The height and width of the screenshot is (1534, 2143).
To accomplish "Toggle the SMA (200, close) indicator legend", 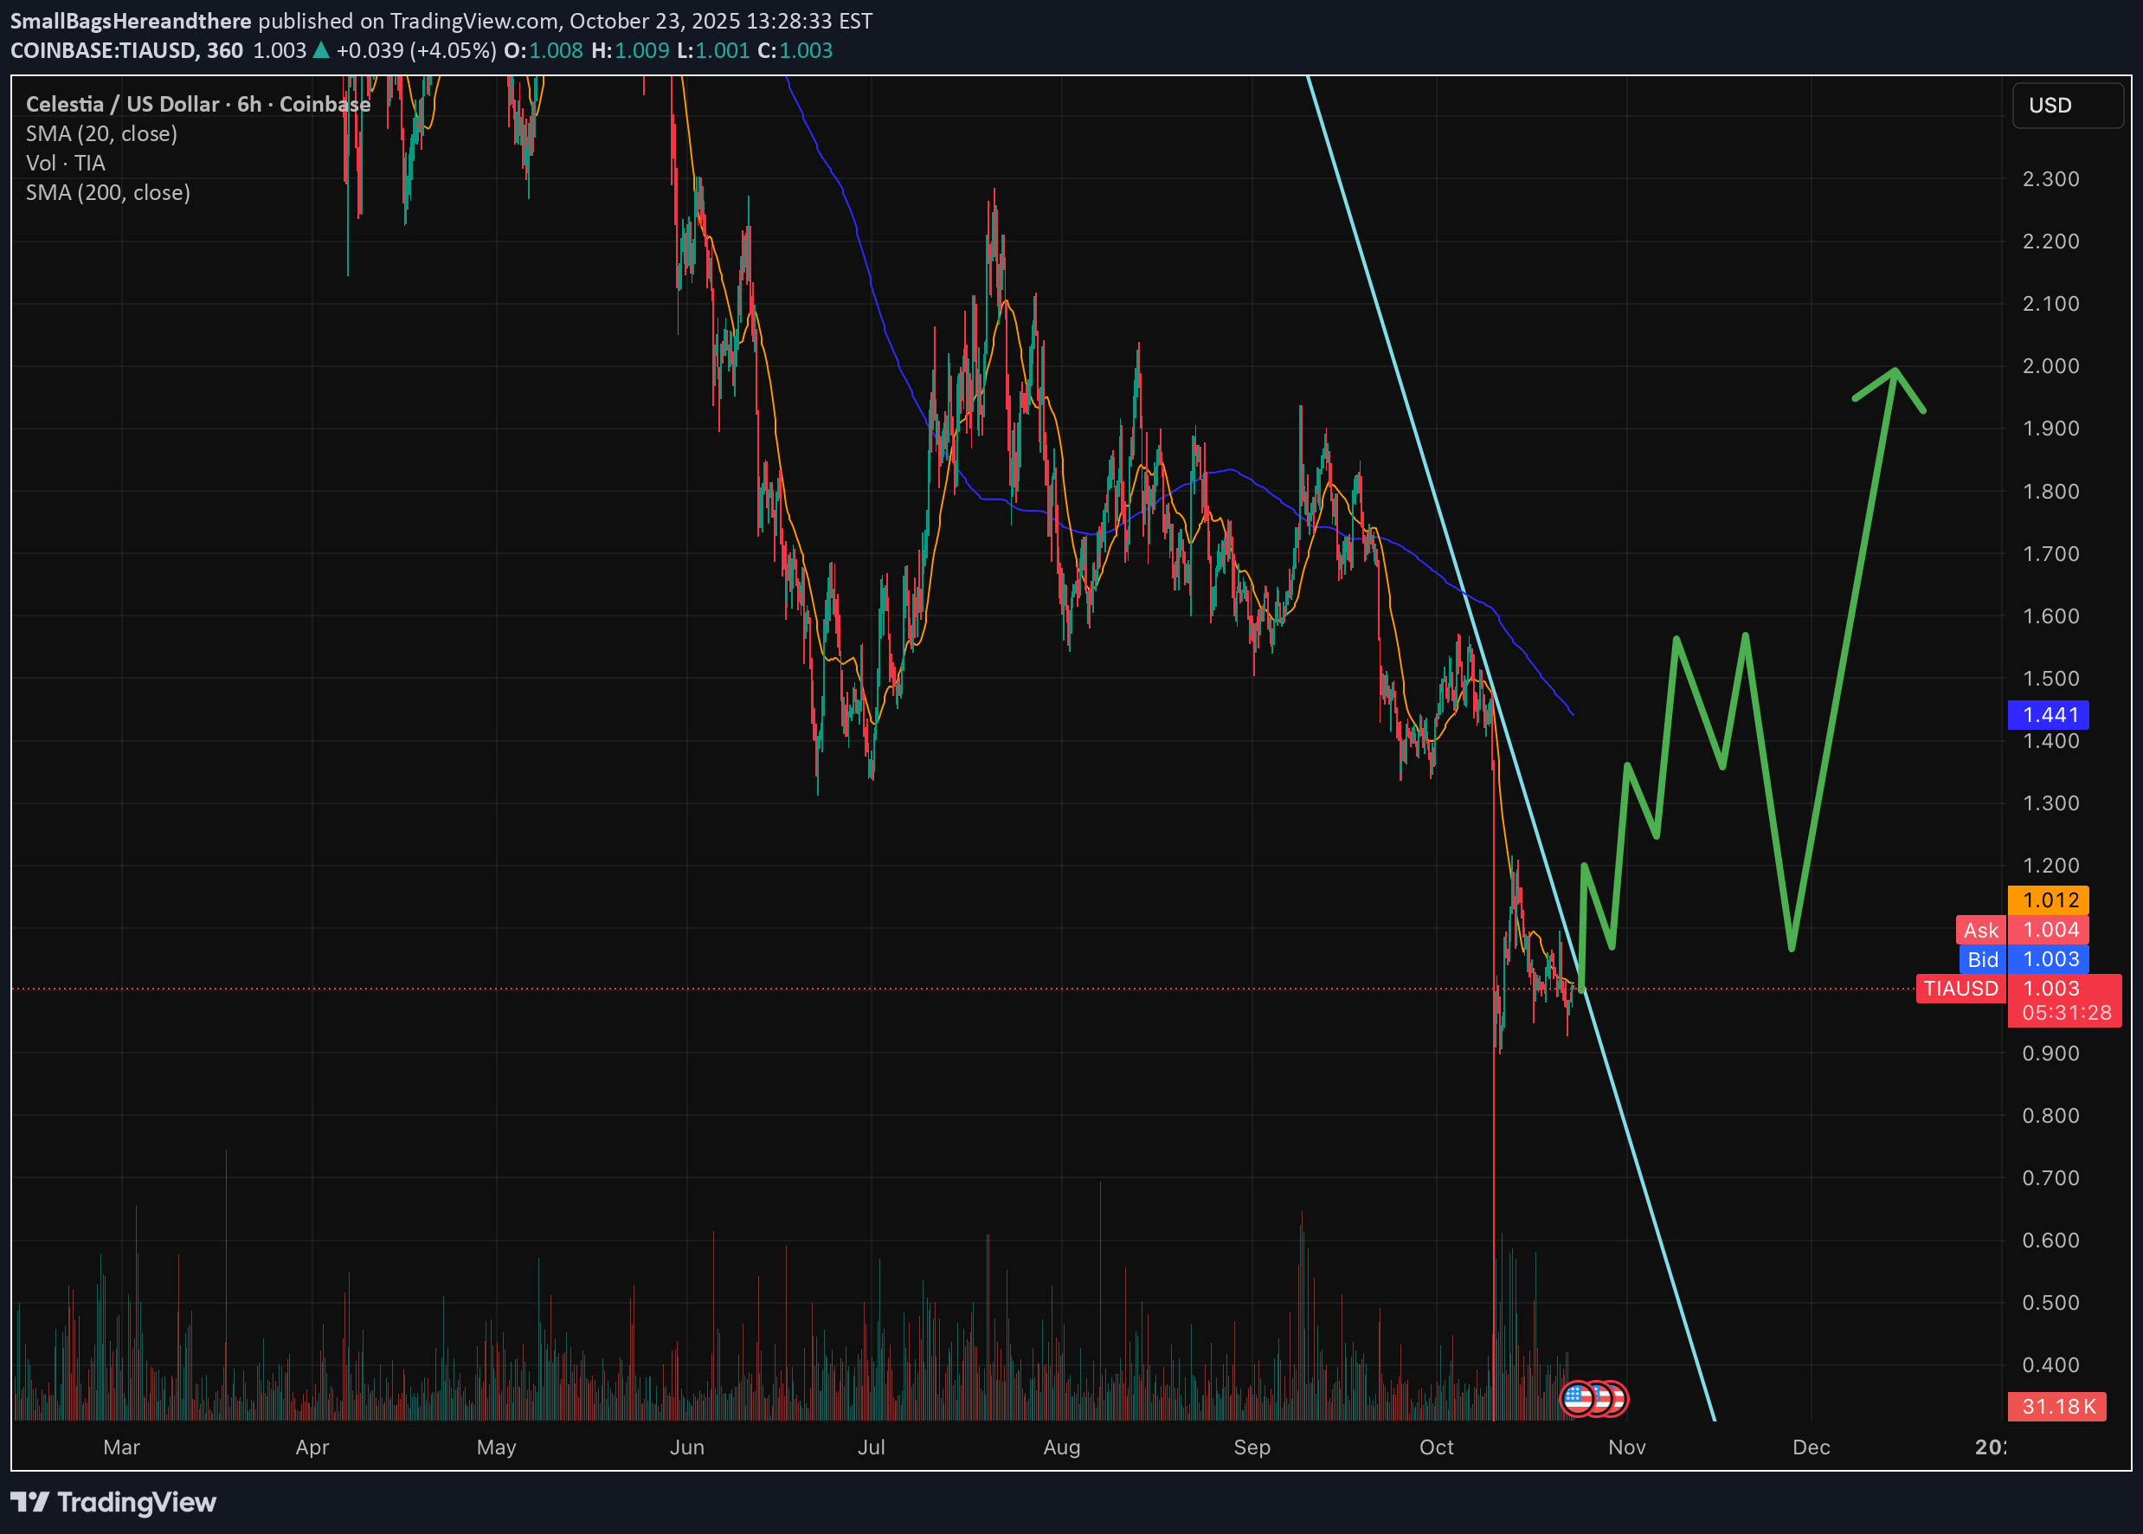I will [107, 193].
